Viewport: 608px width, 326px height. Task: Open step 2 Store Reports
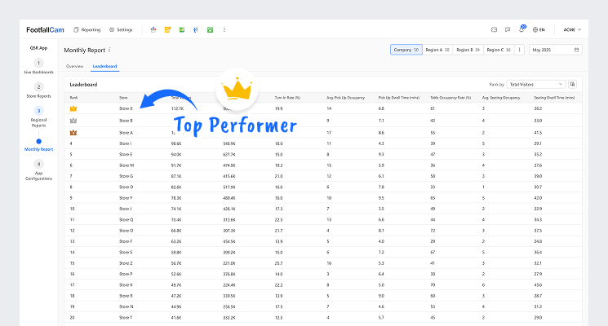[x=39, y=90]
